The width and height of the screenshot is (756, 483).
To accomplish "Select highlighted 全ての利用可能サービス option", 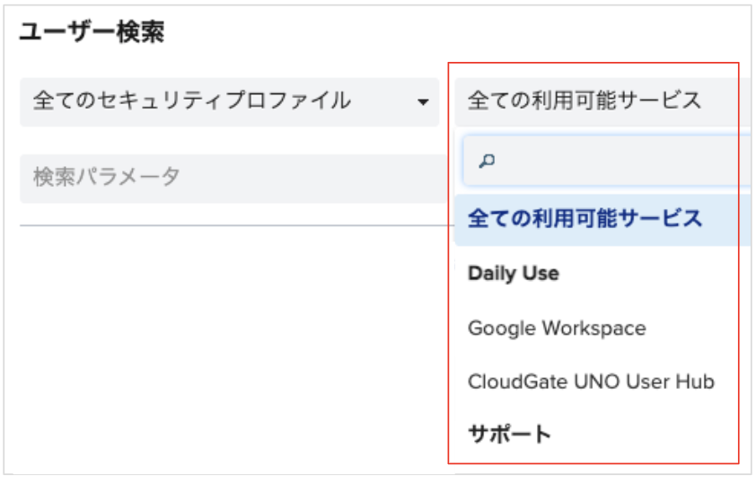I will coord(604,219).
